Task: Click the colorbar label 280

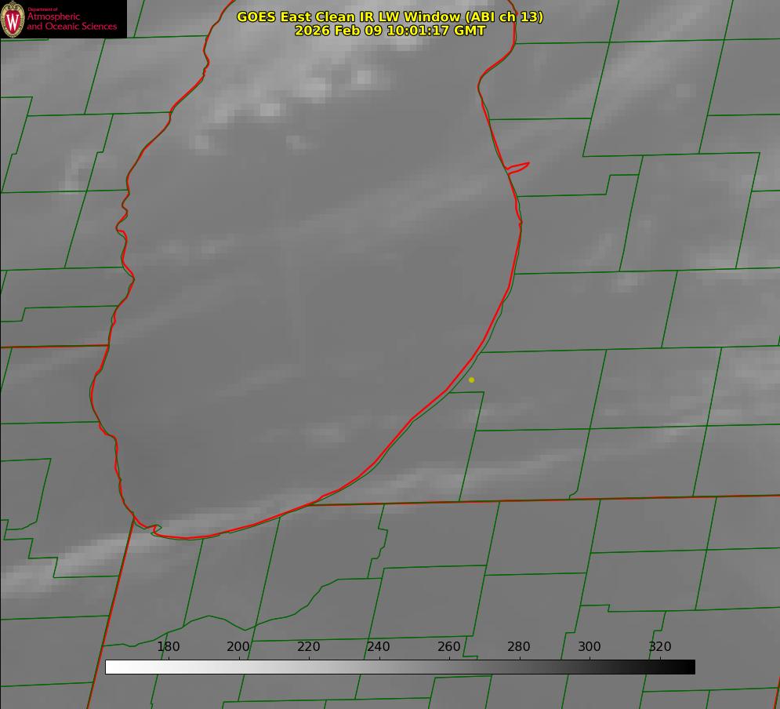Action: (x=519, y=646)
